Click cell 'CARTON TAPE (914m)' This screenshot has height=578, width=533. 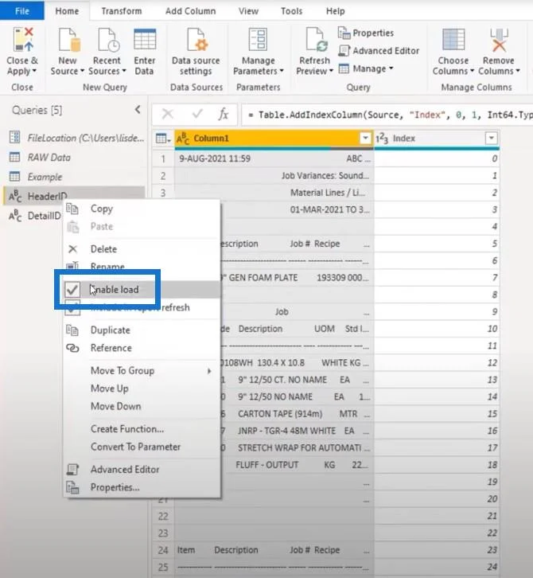click(x=280, y=414)
